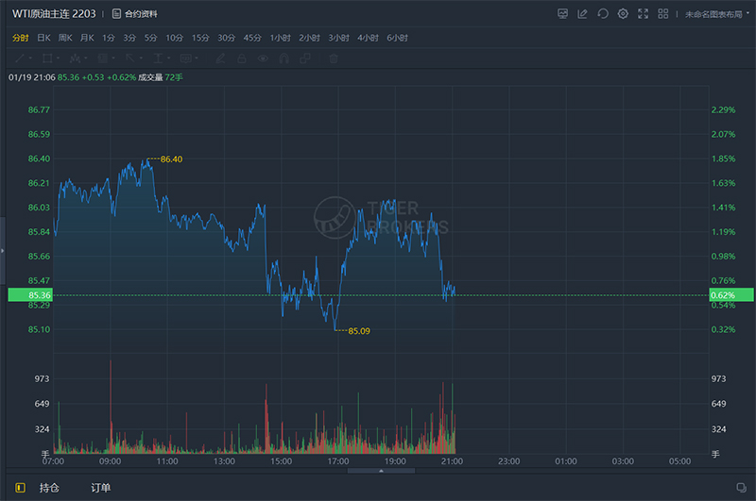This screenshot has width=756, height=501.
Task: Click the 2.29% percent axis label
Action: coord(723,110)
